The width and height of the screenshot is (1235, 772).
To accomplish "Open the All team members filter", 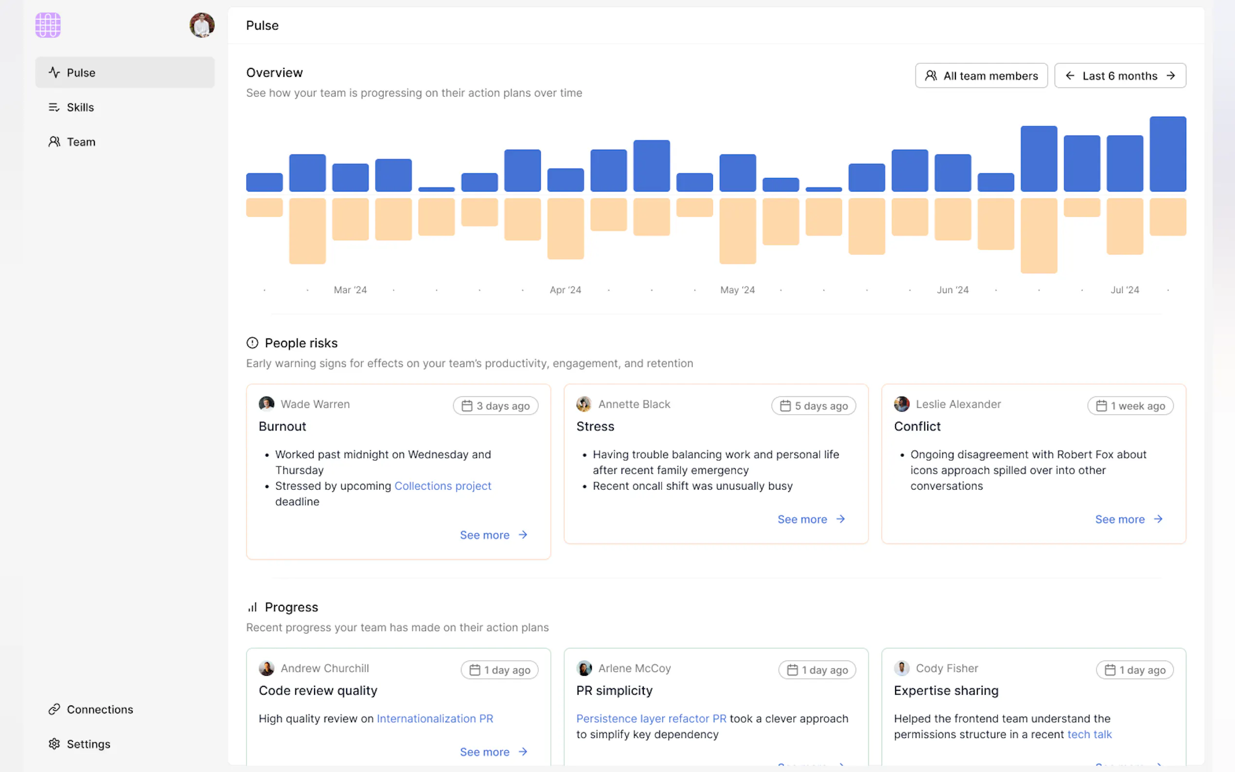I will pos(981,75).
